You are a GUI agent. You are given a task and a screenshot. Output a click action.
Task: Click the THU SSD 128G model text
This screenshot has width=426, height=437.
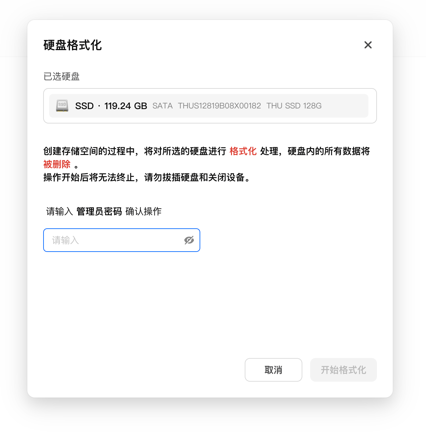(294, 106)
